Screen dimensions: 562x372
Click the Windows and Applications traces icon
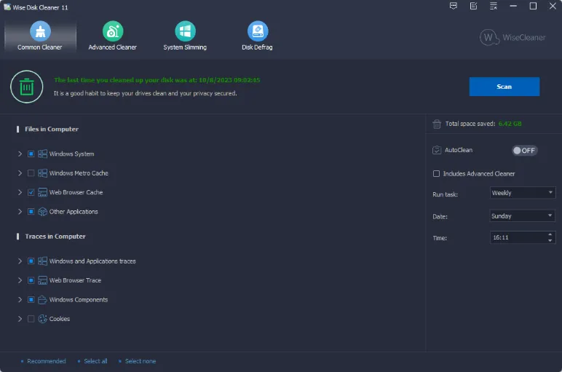tap(42, 261)
